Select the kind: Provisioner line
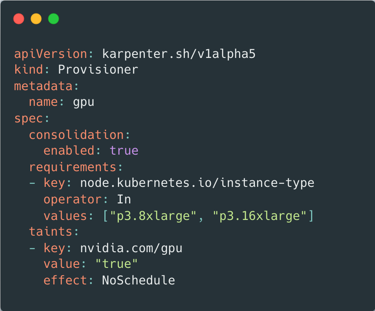The height and width of the screenshot is (311, 375). [x=76, y=69]
